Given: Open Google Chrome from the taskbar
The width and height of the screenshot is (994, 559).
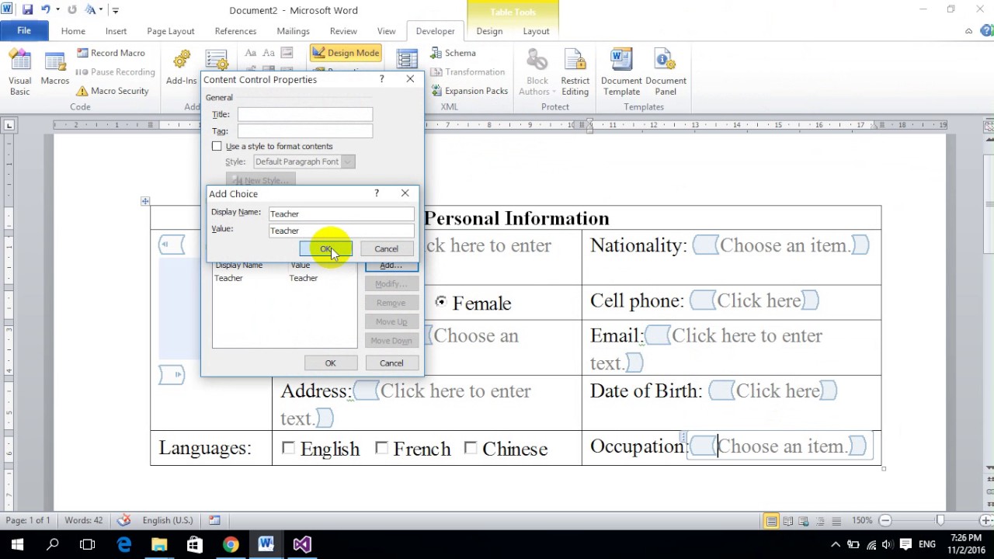Looking at the screenshot, I should point(231,544).
